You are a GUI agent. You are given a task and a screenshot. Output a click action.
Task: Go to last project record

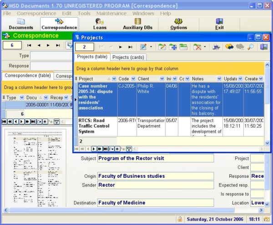[x=130, y=47]
